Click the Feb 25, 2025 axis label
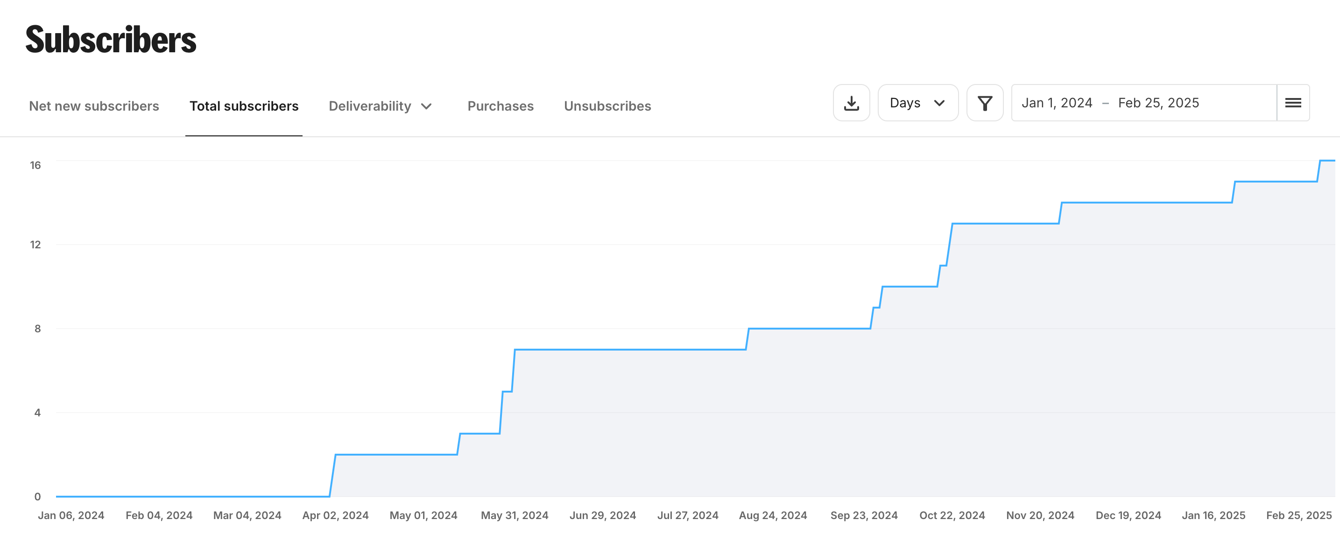1340x548 pixels. (1298, 515)
